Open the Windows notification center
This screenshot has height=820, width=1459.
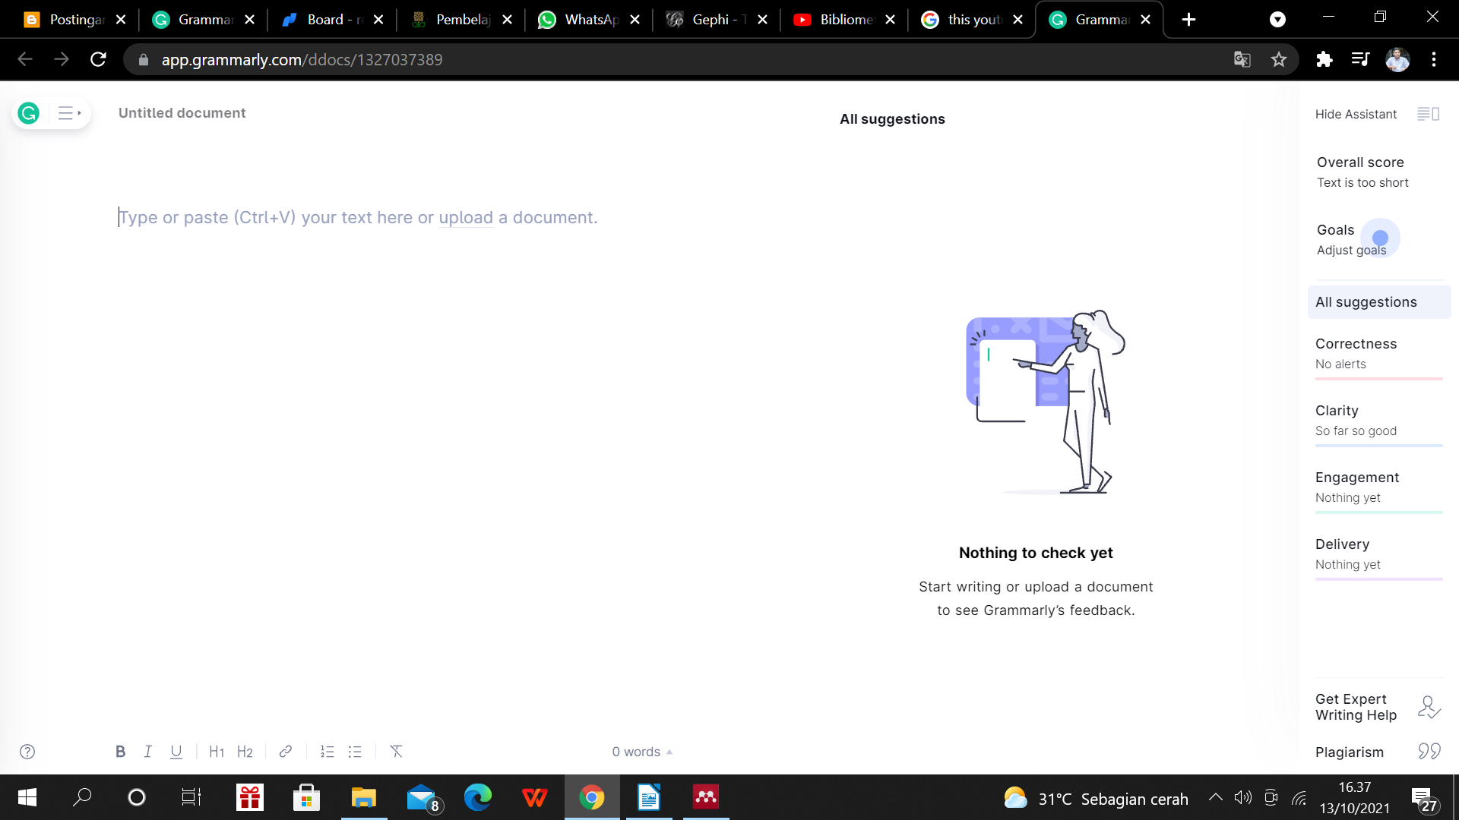(1424, 799)
